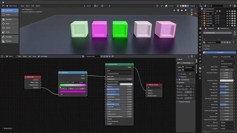Open the GGX dropdown in Principled BSDF node

pos(119,71)
